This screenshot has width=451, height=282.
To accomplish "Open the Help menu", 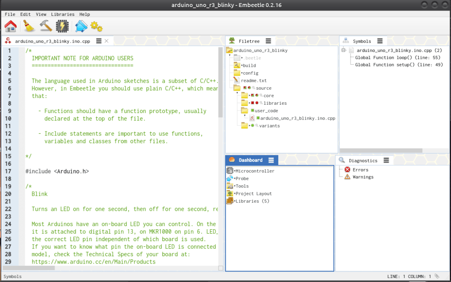I will 85,14.
